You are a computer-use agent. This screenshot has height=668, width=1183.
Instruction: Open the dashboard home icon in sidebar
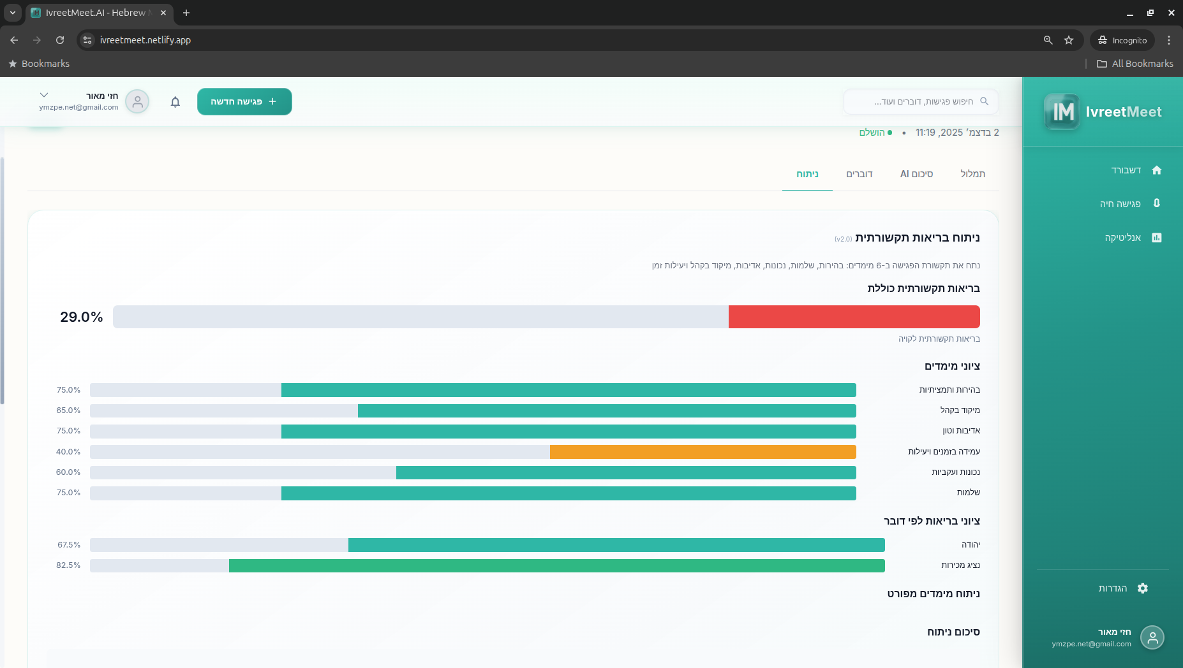(1156, 170)
